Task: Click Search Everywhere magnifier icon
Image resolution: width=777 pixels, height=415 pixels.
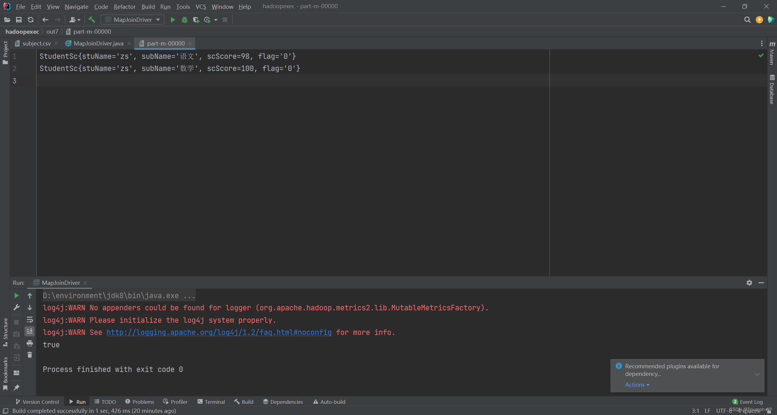Action: [747, 20]
